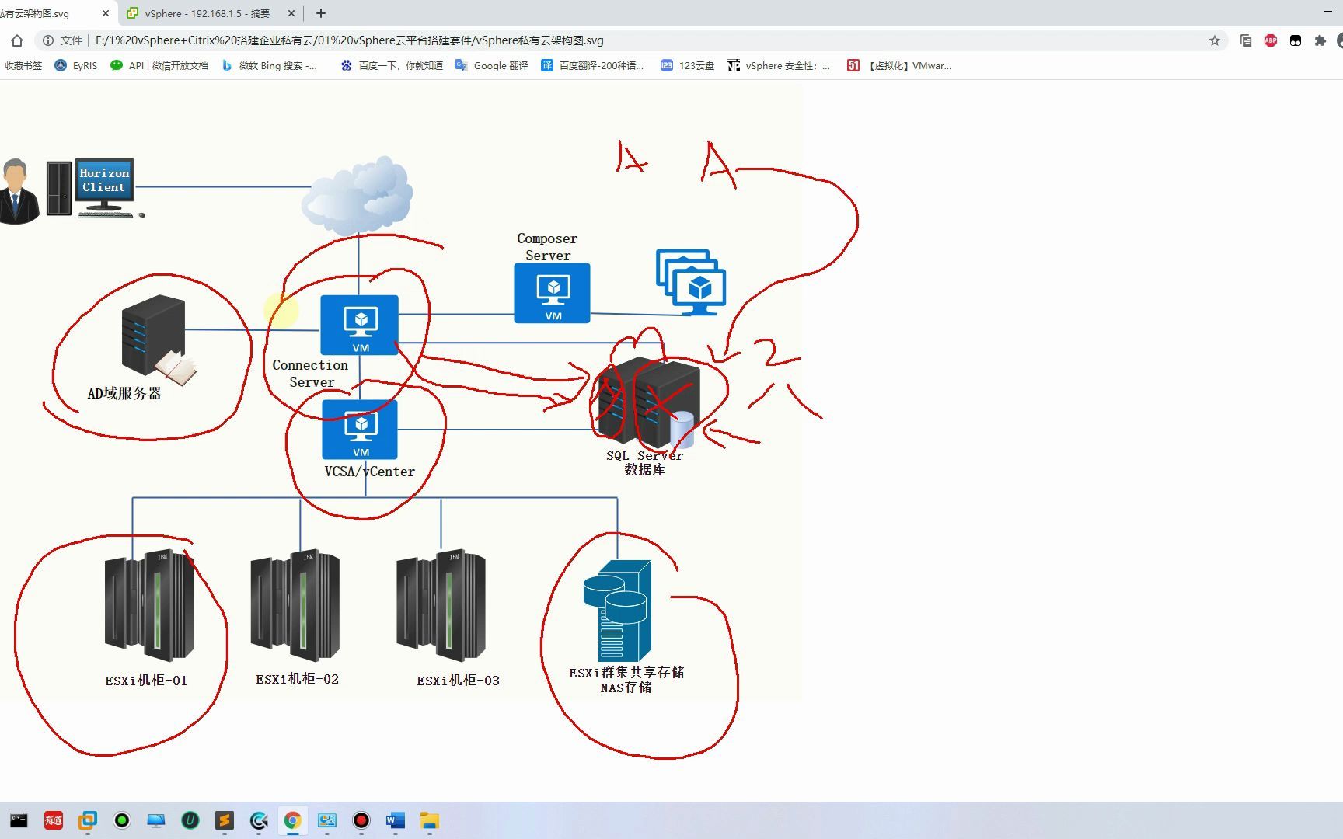Click the VCSA/vCenter text label

[370, 472]
